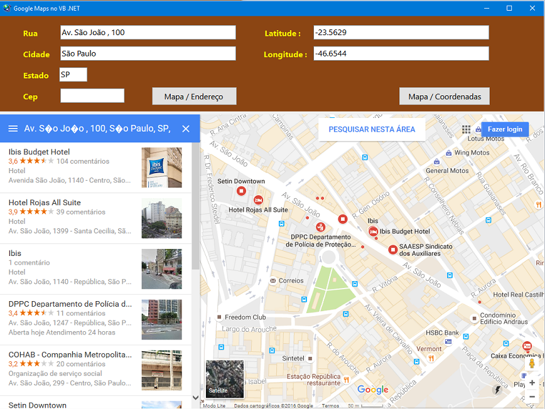
Task: Open the Termos link at map bottom
Action: coord(330,405)
